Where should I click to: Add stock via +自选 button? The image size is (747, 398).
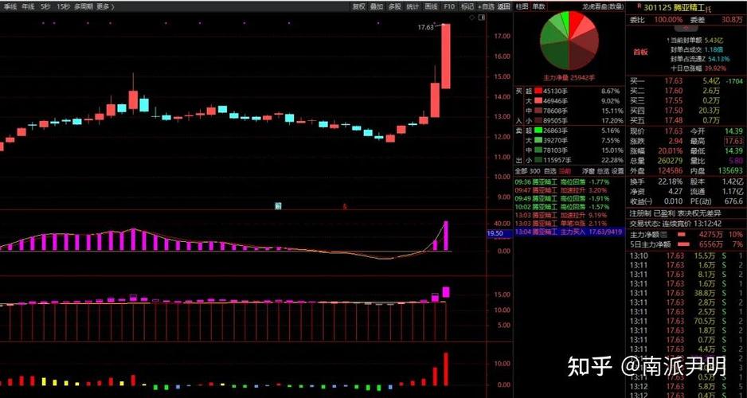tap(486, 6)
